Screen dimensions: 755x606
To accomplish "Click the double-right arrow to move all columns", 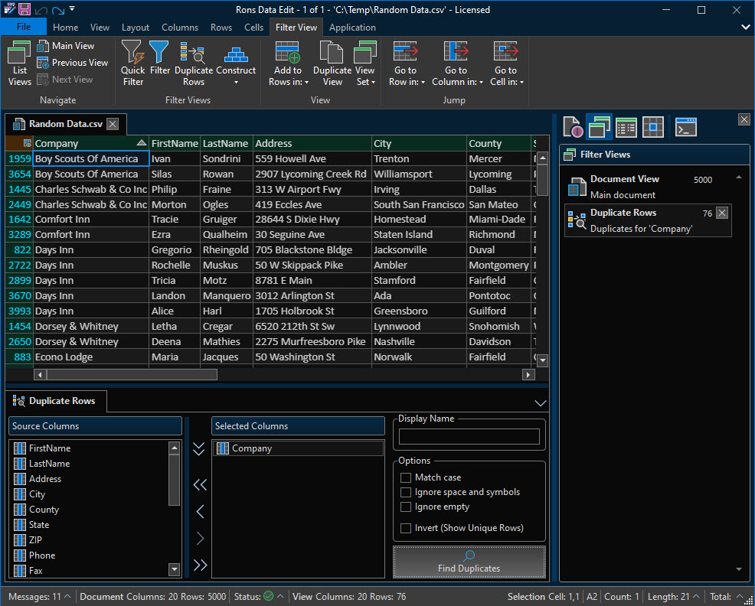I will pos(200,565).
